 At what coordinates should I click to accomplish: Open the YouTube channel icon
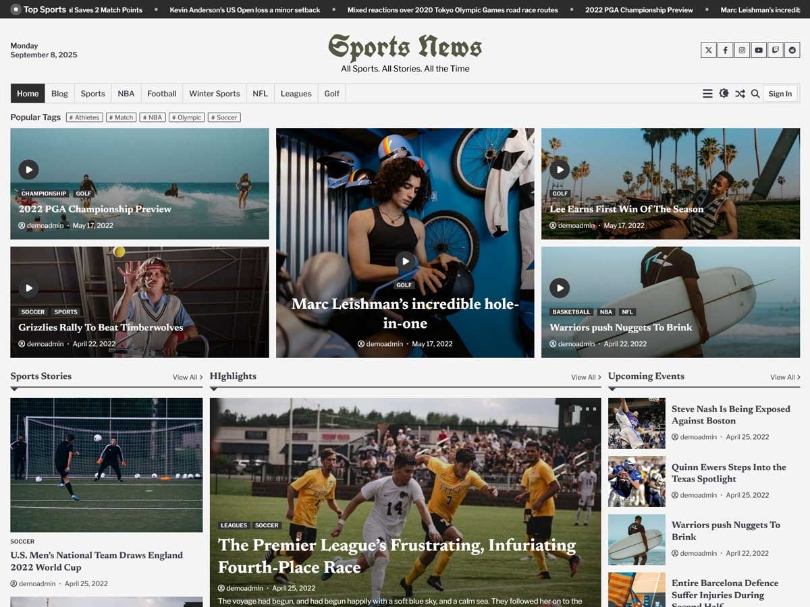point(759,50)
